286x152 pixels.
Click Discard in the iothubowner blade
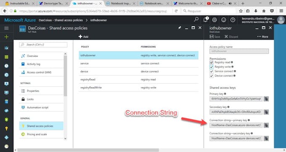[231, 37]
